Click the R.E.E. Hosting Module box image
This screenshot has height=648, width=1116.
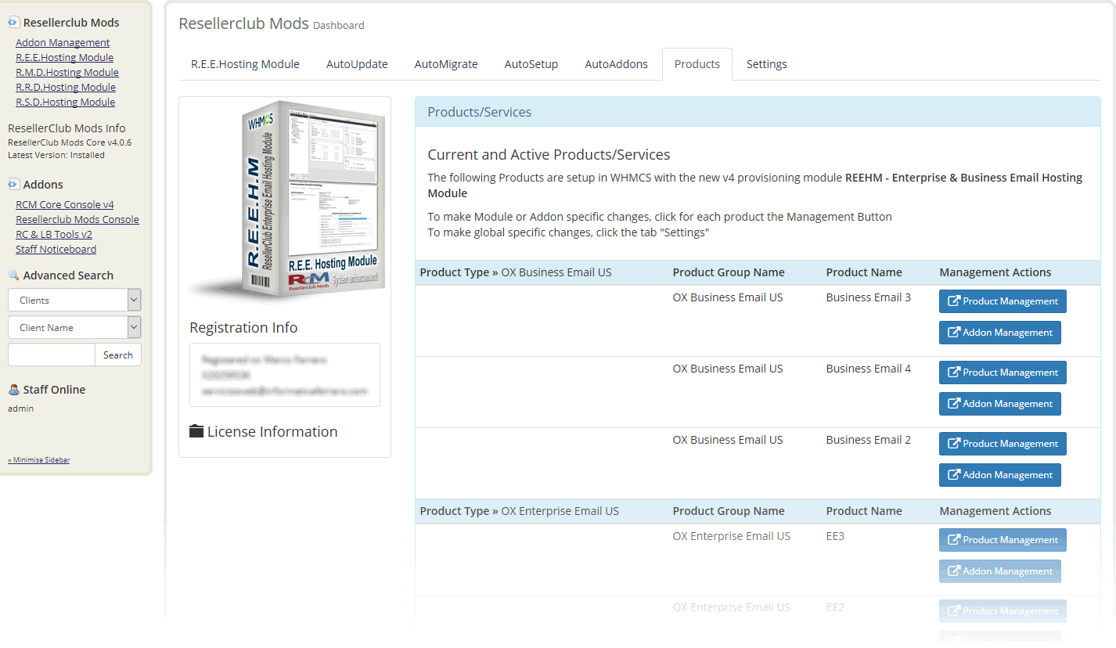tap(286, 202)
